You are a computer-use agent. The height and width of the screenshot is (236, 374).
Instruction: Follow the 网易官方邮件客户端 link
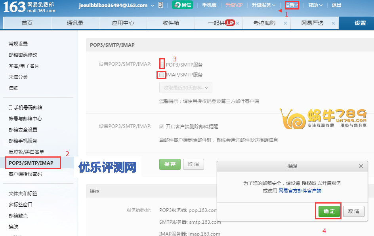click(300, 191)
